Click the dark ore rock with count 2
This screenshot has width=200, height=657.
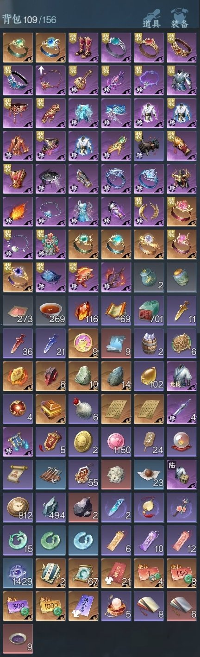[84, 507]
